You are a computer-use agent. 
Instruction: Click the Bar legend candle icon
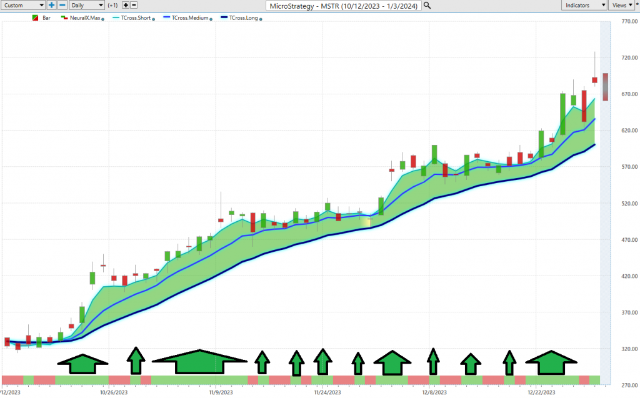[35, 18]
